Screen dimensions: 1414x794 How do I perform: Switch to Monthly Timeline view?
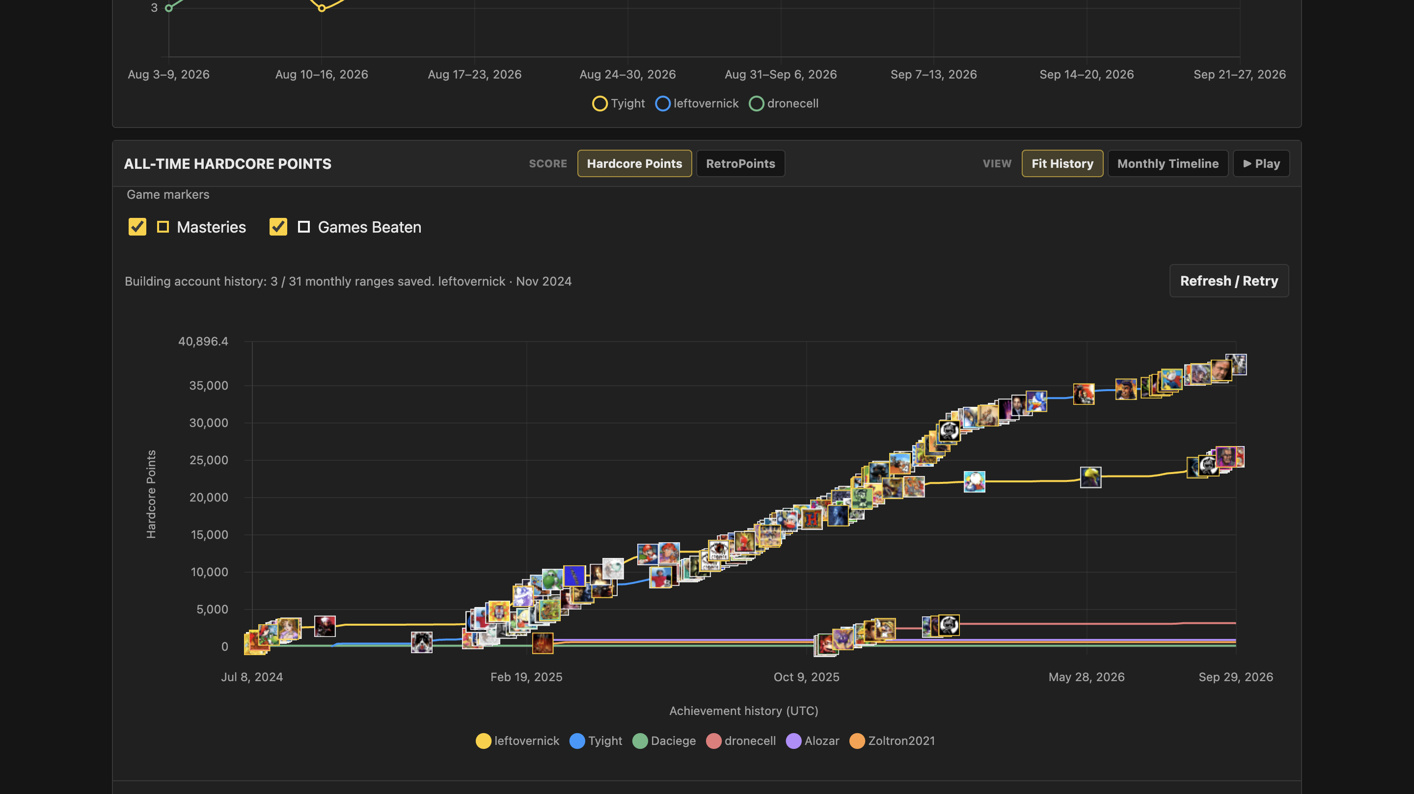tap(1168, 163)
